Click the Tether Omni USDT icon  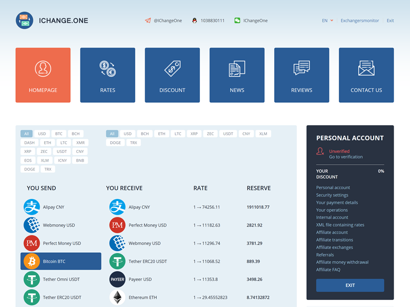[x=32, y=279]
